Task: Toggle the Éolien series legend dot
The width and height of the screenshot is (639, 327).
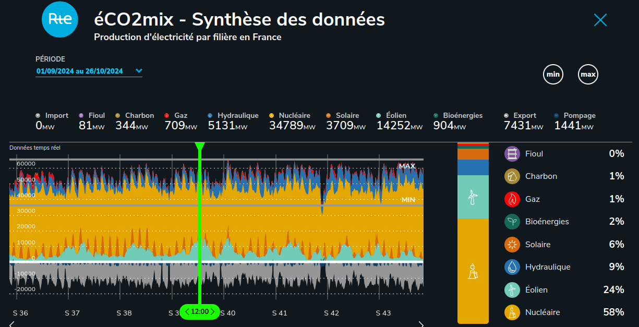Action: tap(378, 115)
